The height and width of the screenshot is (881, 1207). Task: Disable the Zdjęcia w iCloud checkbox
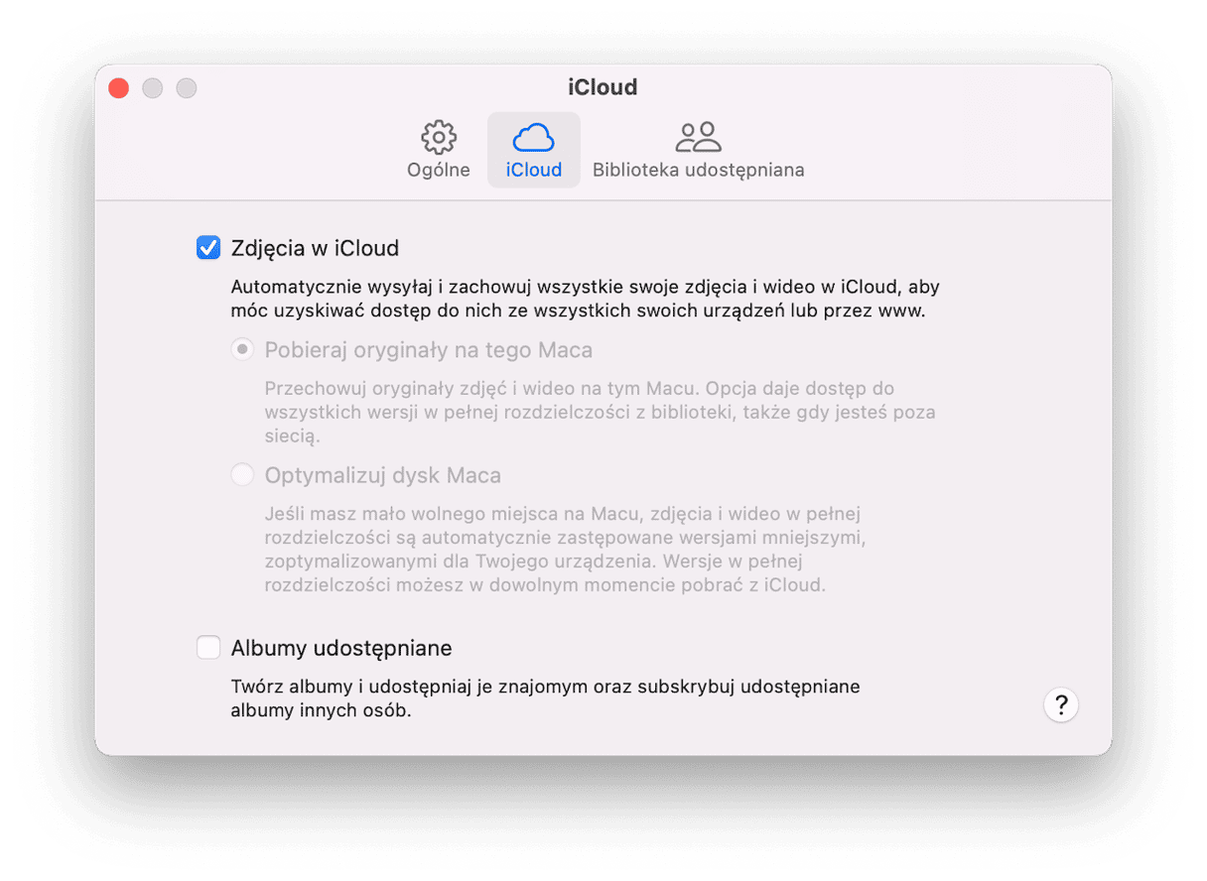pos(208,248)
